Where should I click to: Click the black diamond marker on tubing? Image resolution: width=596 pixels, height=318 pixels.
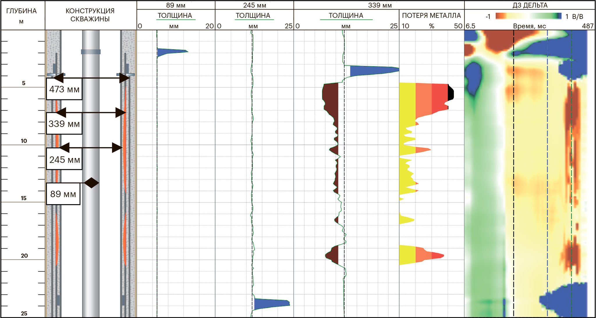pyautogui.click(x=92, y=183)
